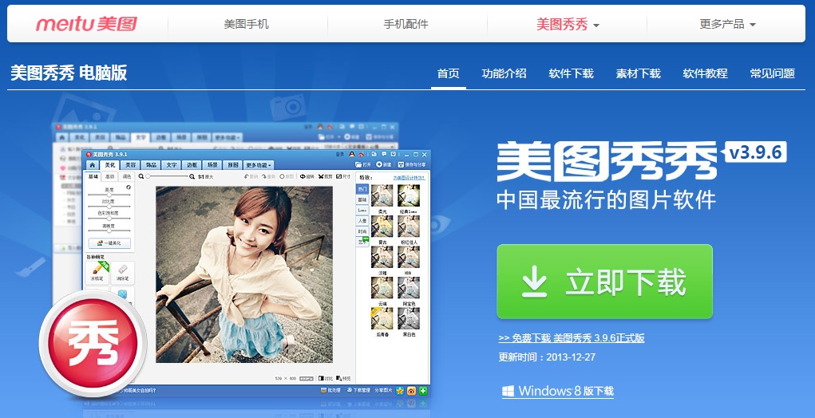The width and height of the screenshot is (815, 418).
Task: Click the zoom out magnifier icon
Action: (141, 176)
